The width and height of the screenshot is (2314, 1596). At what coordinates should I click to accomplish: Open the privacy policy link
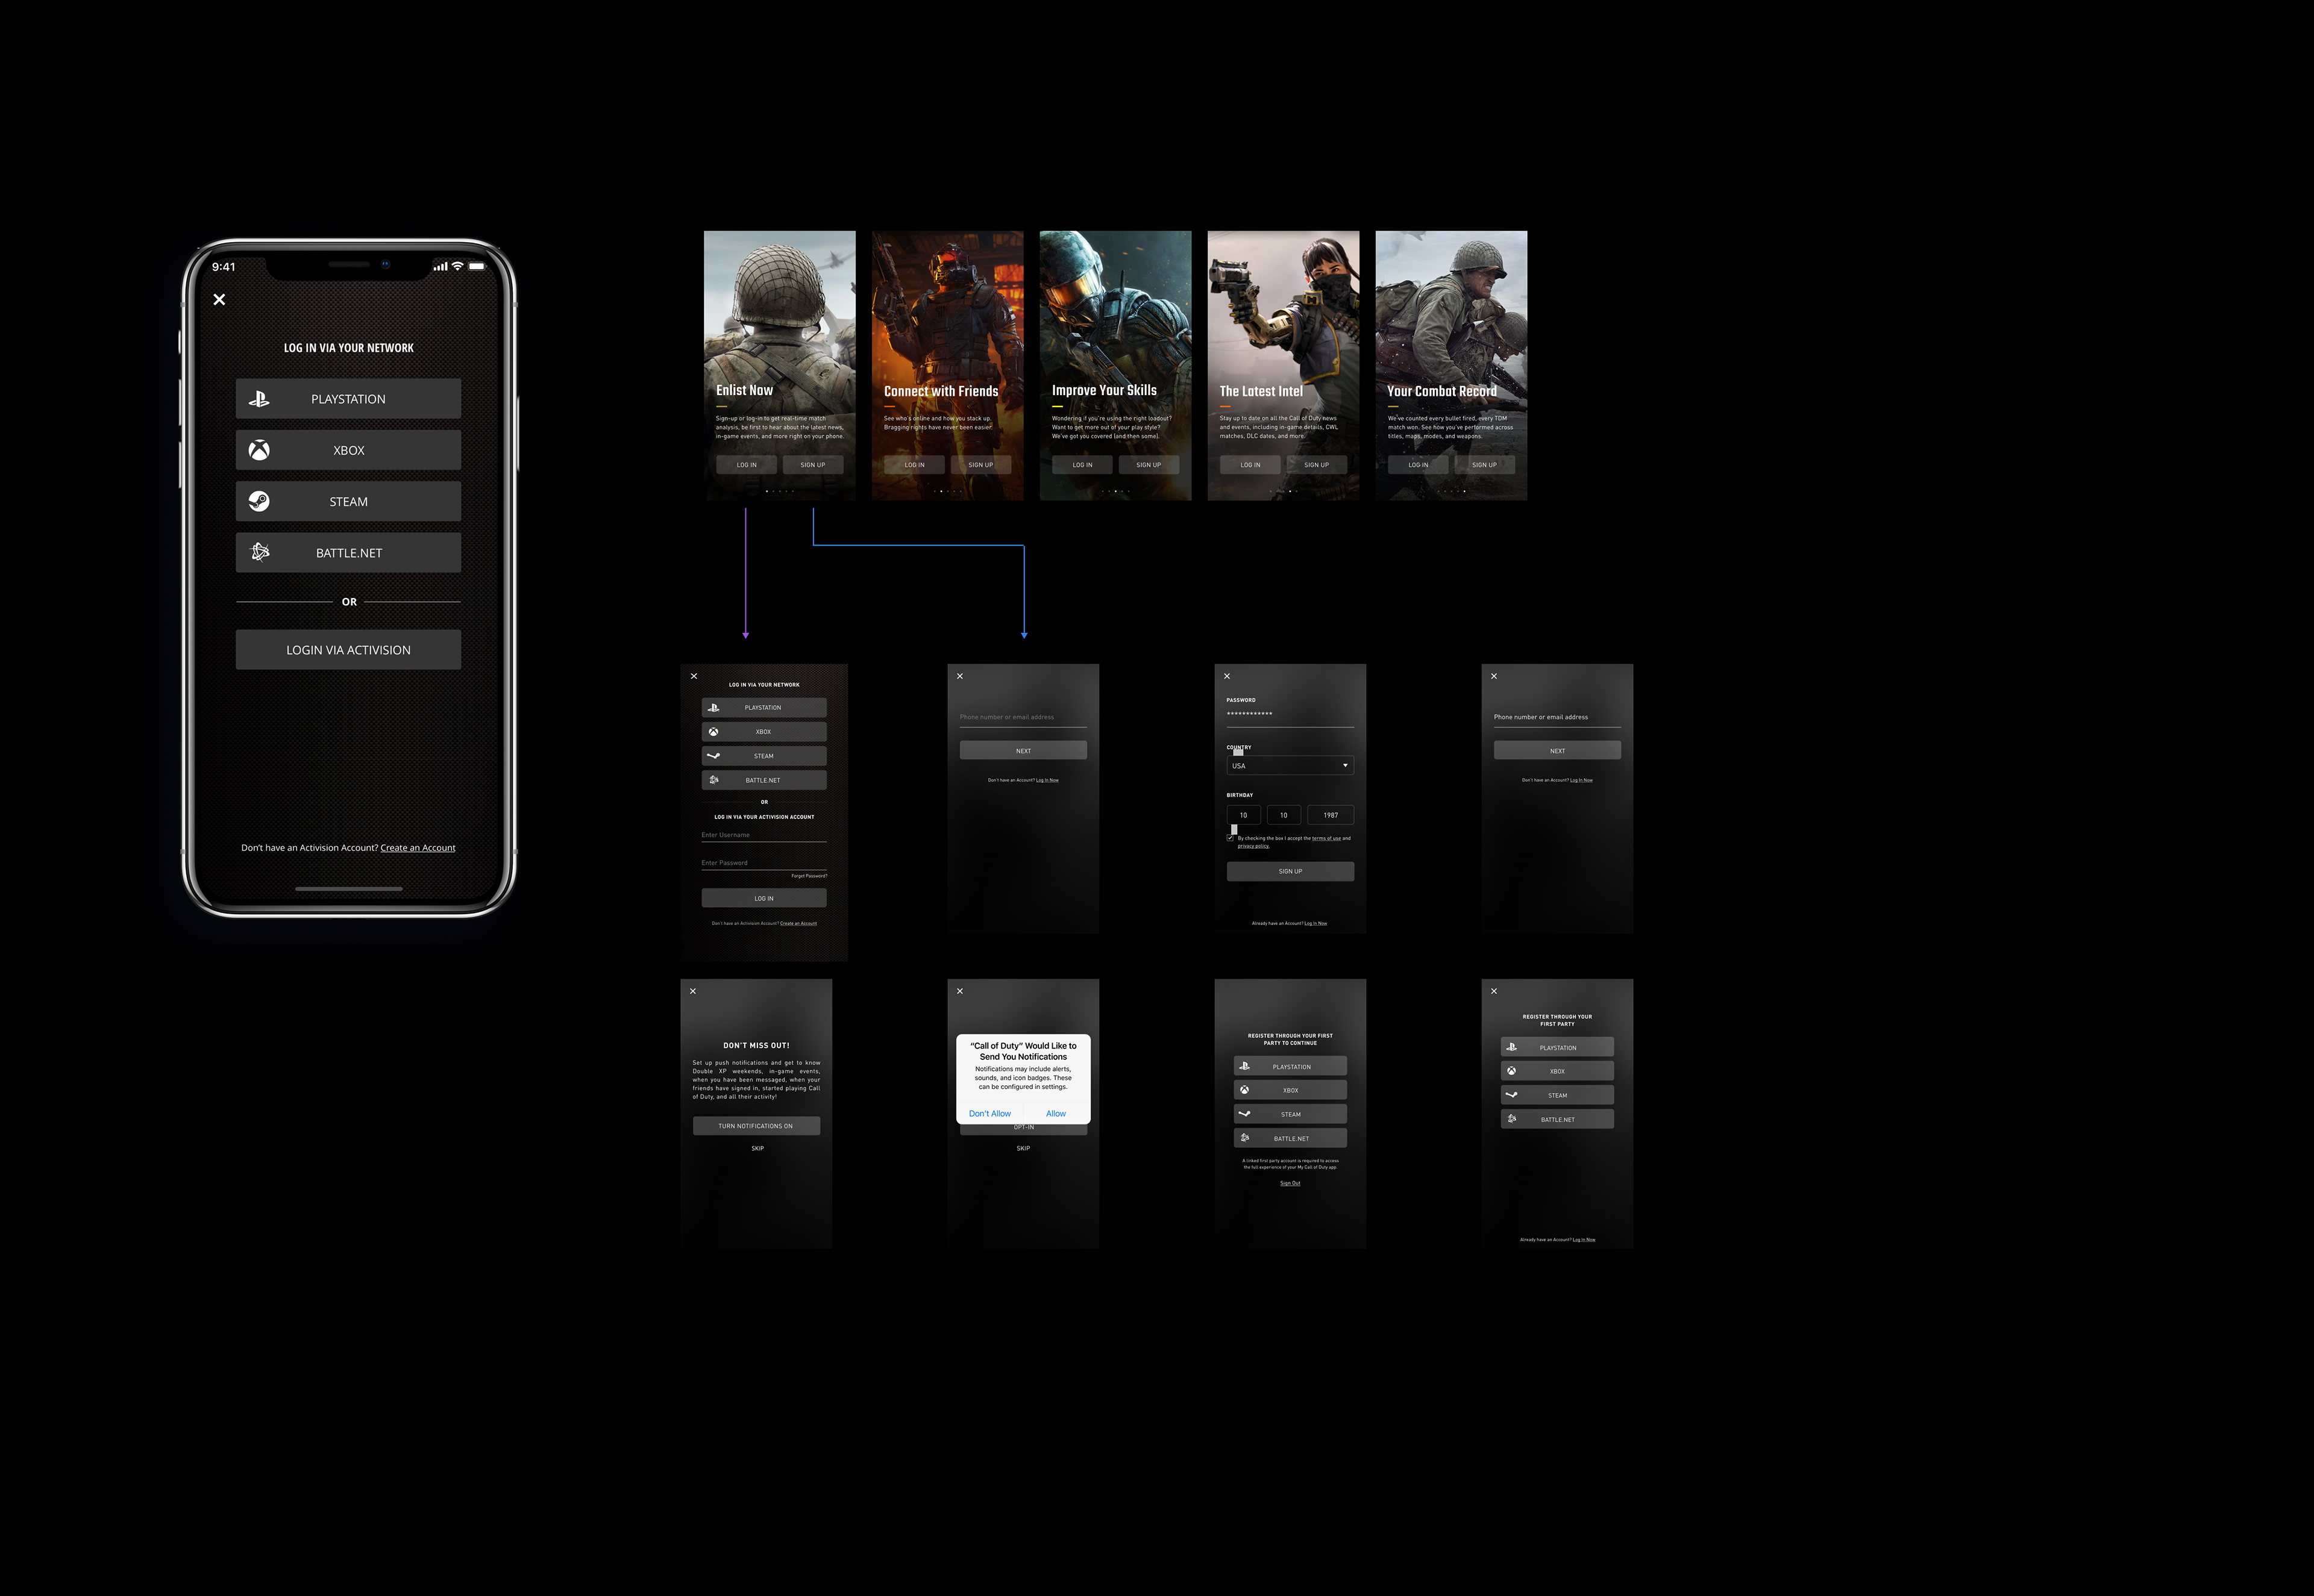(x=1253, y=846)
